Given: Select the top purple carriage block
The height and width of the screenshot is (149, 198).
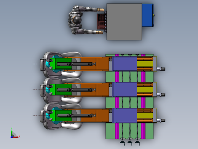Looking at the screenshot, I should tap(125, 64).
